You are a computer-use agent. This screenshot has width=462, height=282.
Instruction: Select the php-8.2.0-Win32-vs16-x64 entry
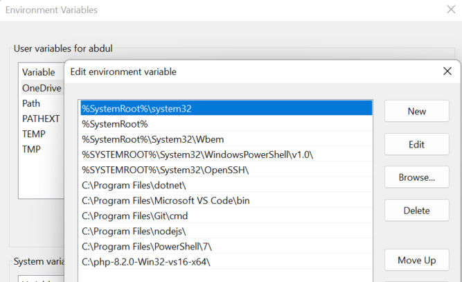[x=226, y=262]
